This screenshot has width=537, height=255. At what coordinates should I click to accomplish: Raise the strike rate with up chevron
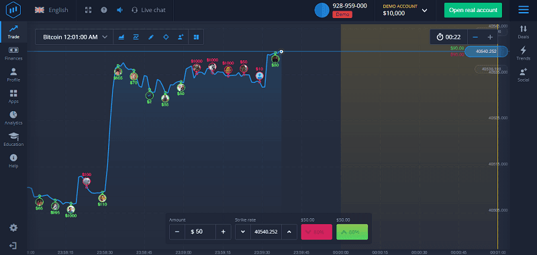[289, 232]
